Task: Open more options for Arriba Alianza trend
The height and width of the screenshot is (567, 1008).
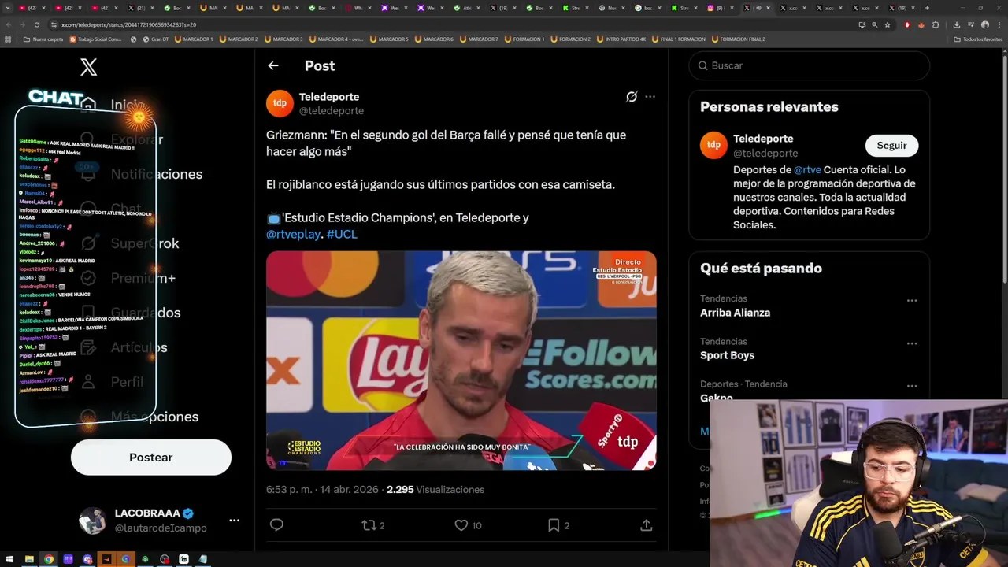Action: point(912,301)
